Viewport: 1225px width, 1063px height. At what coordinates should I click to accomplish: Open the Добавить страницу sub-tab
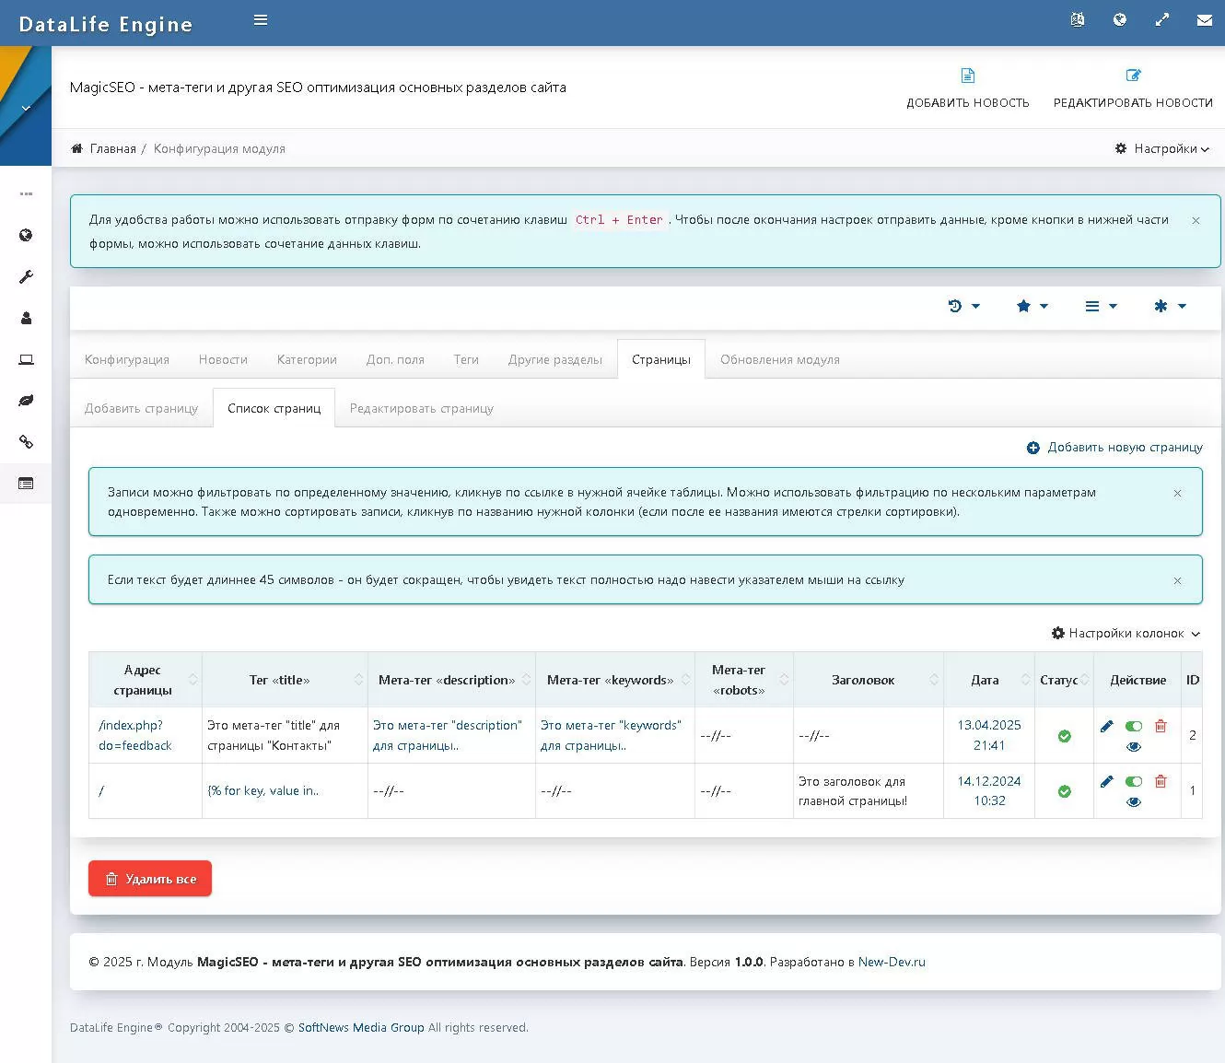pyautogui.click(x=141, y=408)
